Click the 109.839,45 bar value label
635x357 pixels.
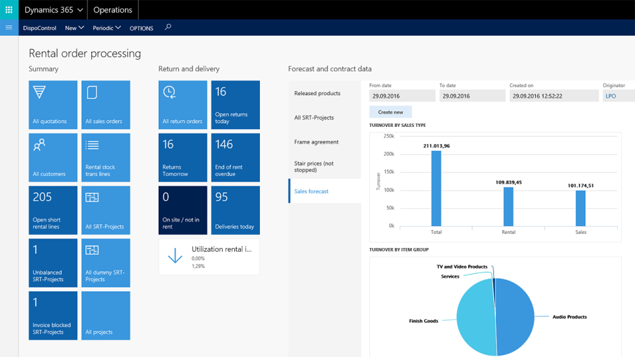click(x=509, y=182)
